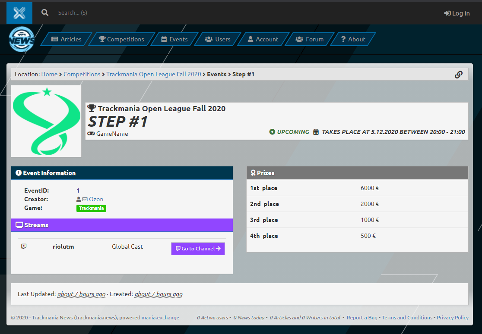The image size is (482, 334).
Task: Click the 'Global Cast' stream label
Action: pyautogui.click(x=127, y=247)
